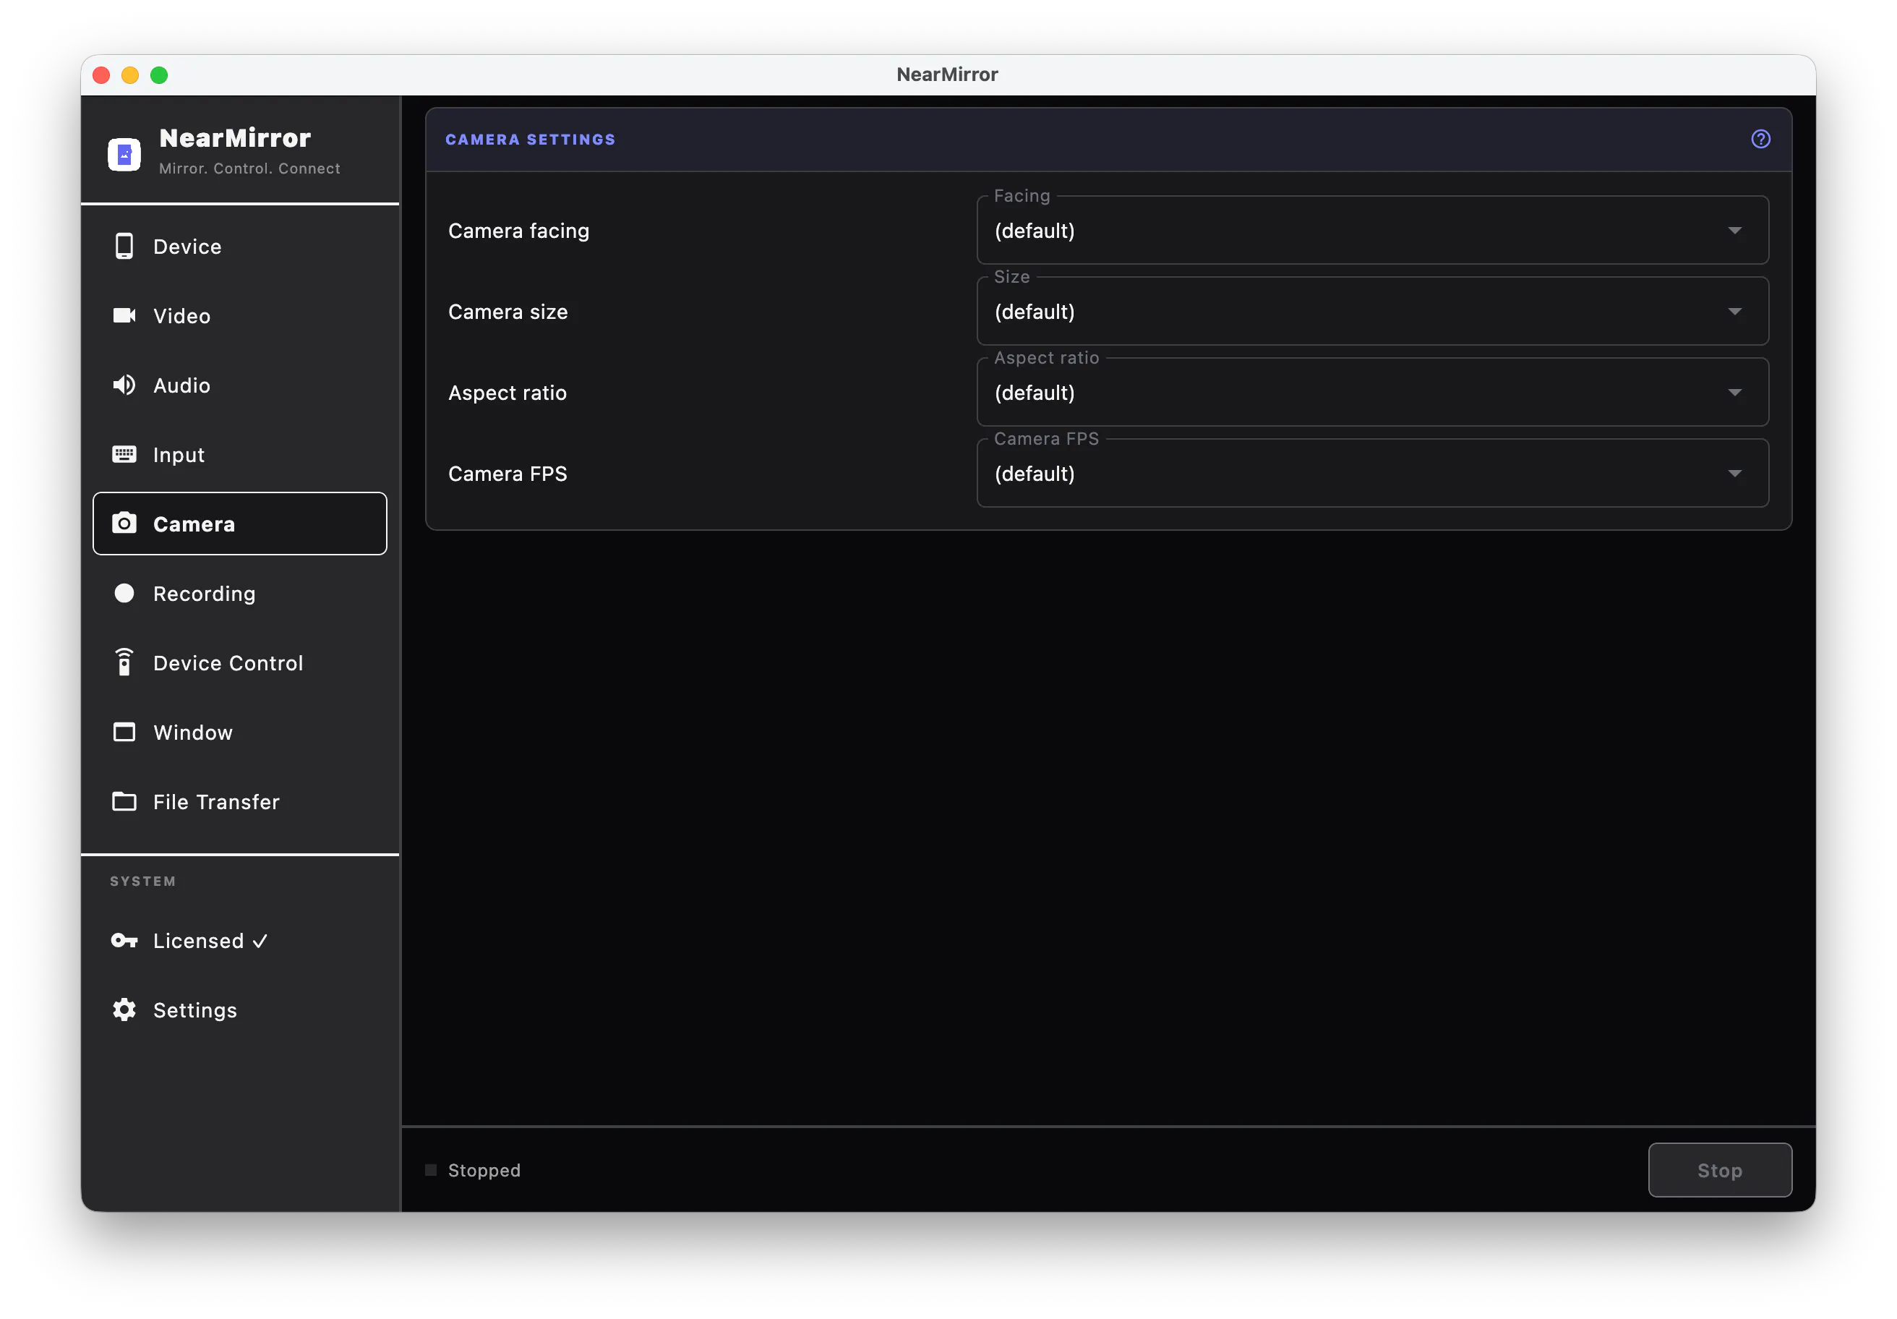This screenshot has width=1897, height=1319.
Task: Click the Stop button
Action: pos(1719,1169)
